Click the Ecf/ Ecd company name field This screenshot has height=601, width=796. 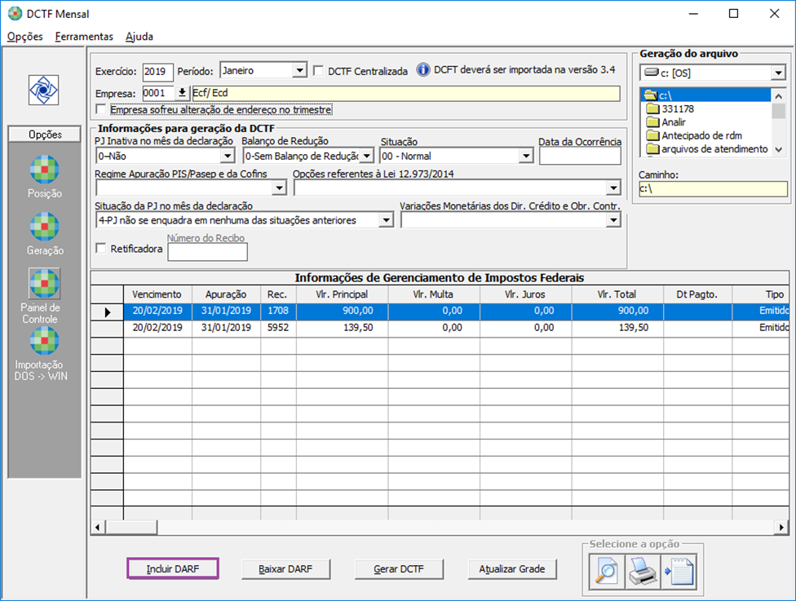(405, 93)
